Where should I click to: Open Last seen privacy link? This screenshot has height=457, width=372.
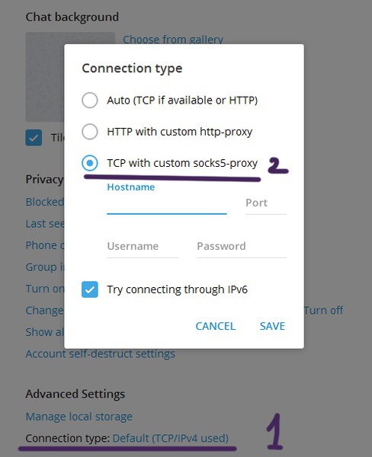[x=45, y=223]
